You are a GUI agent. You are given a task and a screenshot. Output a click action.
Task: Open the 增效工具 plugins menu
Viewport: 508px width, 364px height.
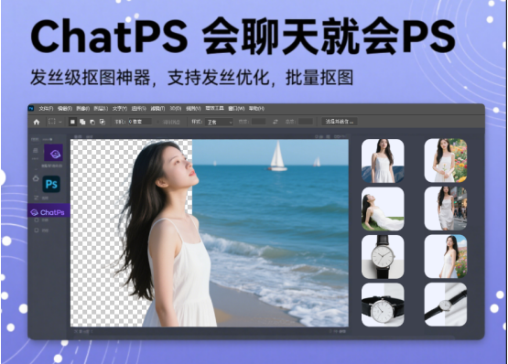(x=214, y=109)
